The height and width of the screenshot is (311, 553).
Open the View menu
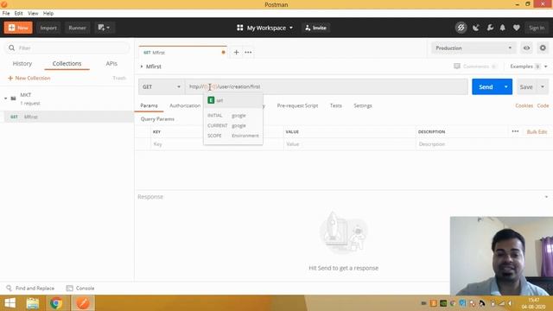click(x=33, y=14)
